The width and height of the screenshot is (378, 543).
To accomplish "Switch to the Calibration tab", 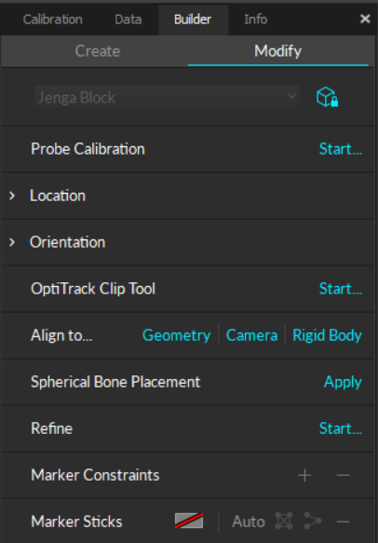I will click(53, 20).
